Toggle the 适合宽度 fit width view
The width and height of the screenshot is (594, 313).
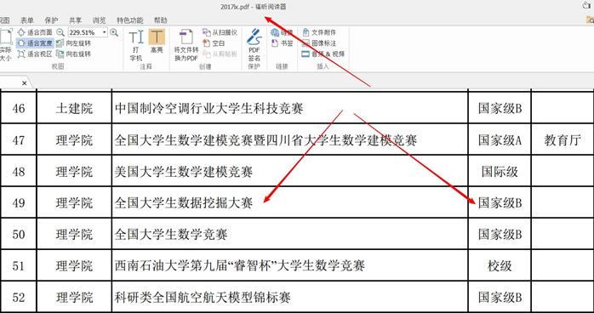[x=35, y=43]
